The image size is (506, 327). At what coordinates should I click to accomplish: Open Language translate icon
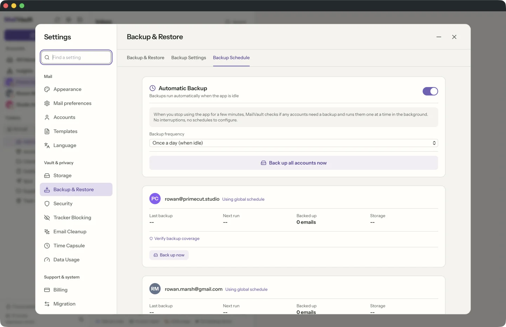(x=47, y=145)
